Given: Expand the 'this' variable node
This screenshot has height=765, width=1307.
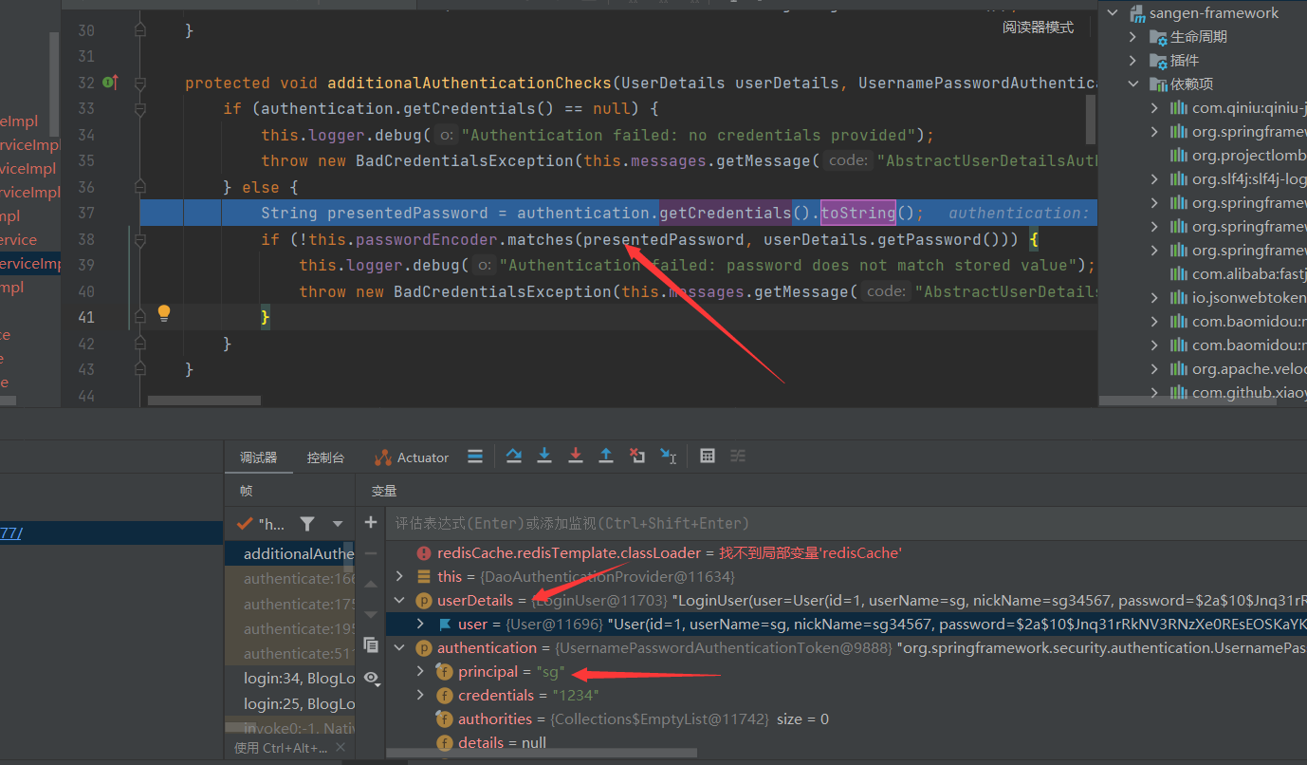Looking at the screenshot, I should pos(400,576).
